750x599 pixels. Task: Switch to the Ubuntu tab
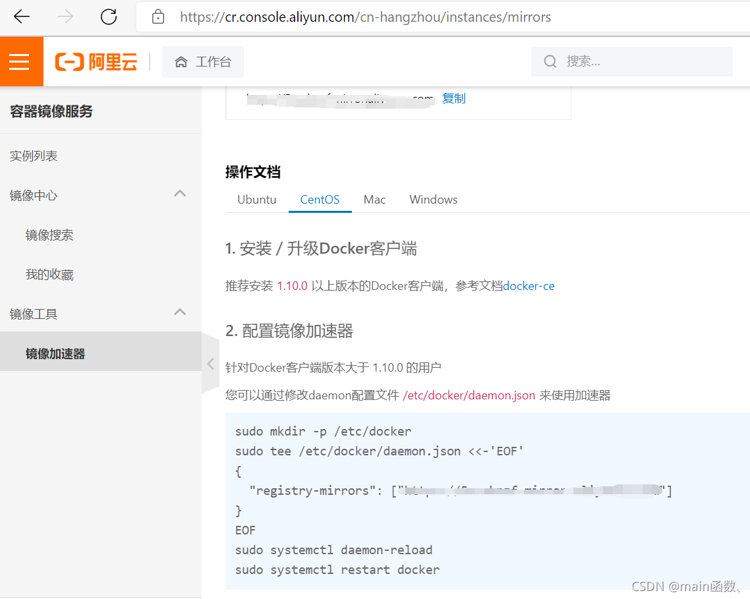click(257, 200)
